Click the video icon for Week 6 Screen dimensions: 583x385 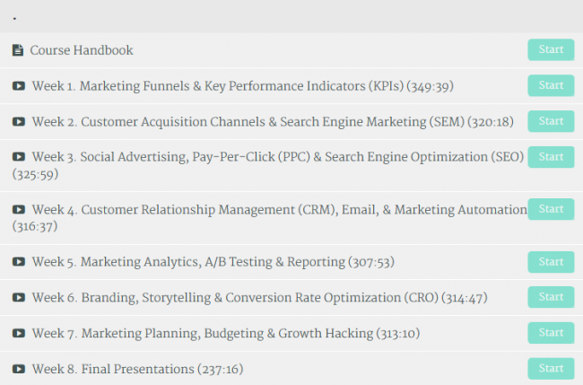point(19,297)
